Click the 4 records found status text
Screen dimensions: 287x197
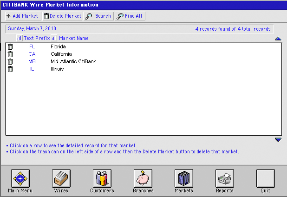[233, 29]
